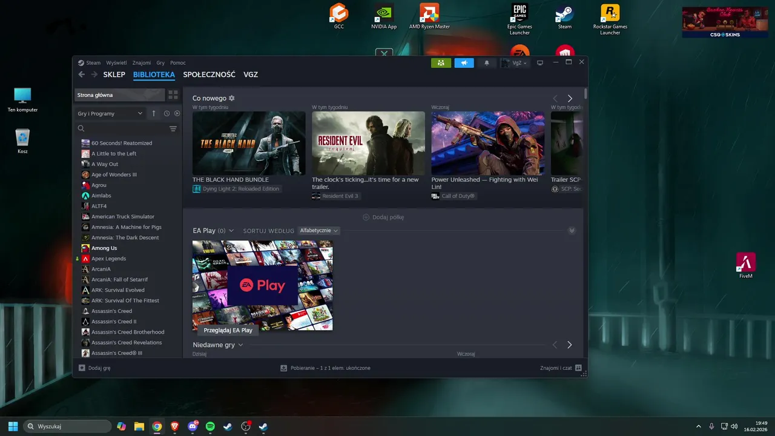The width and height of the screenshot is (775, 436).
Task: Open the Znajomi menu
Action: [x=142, y=63]
